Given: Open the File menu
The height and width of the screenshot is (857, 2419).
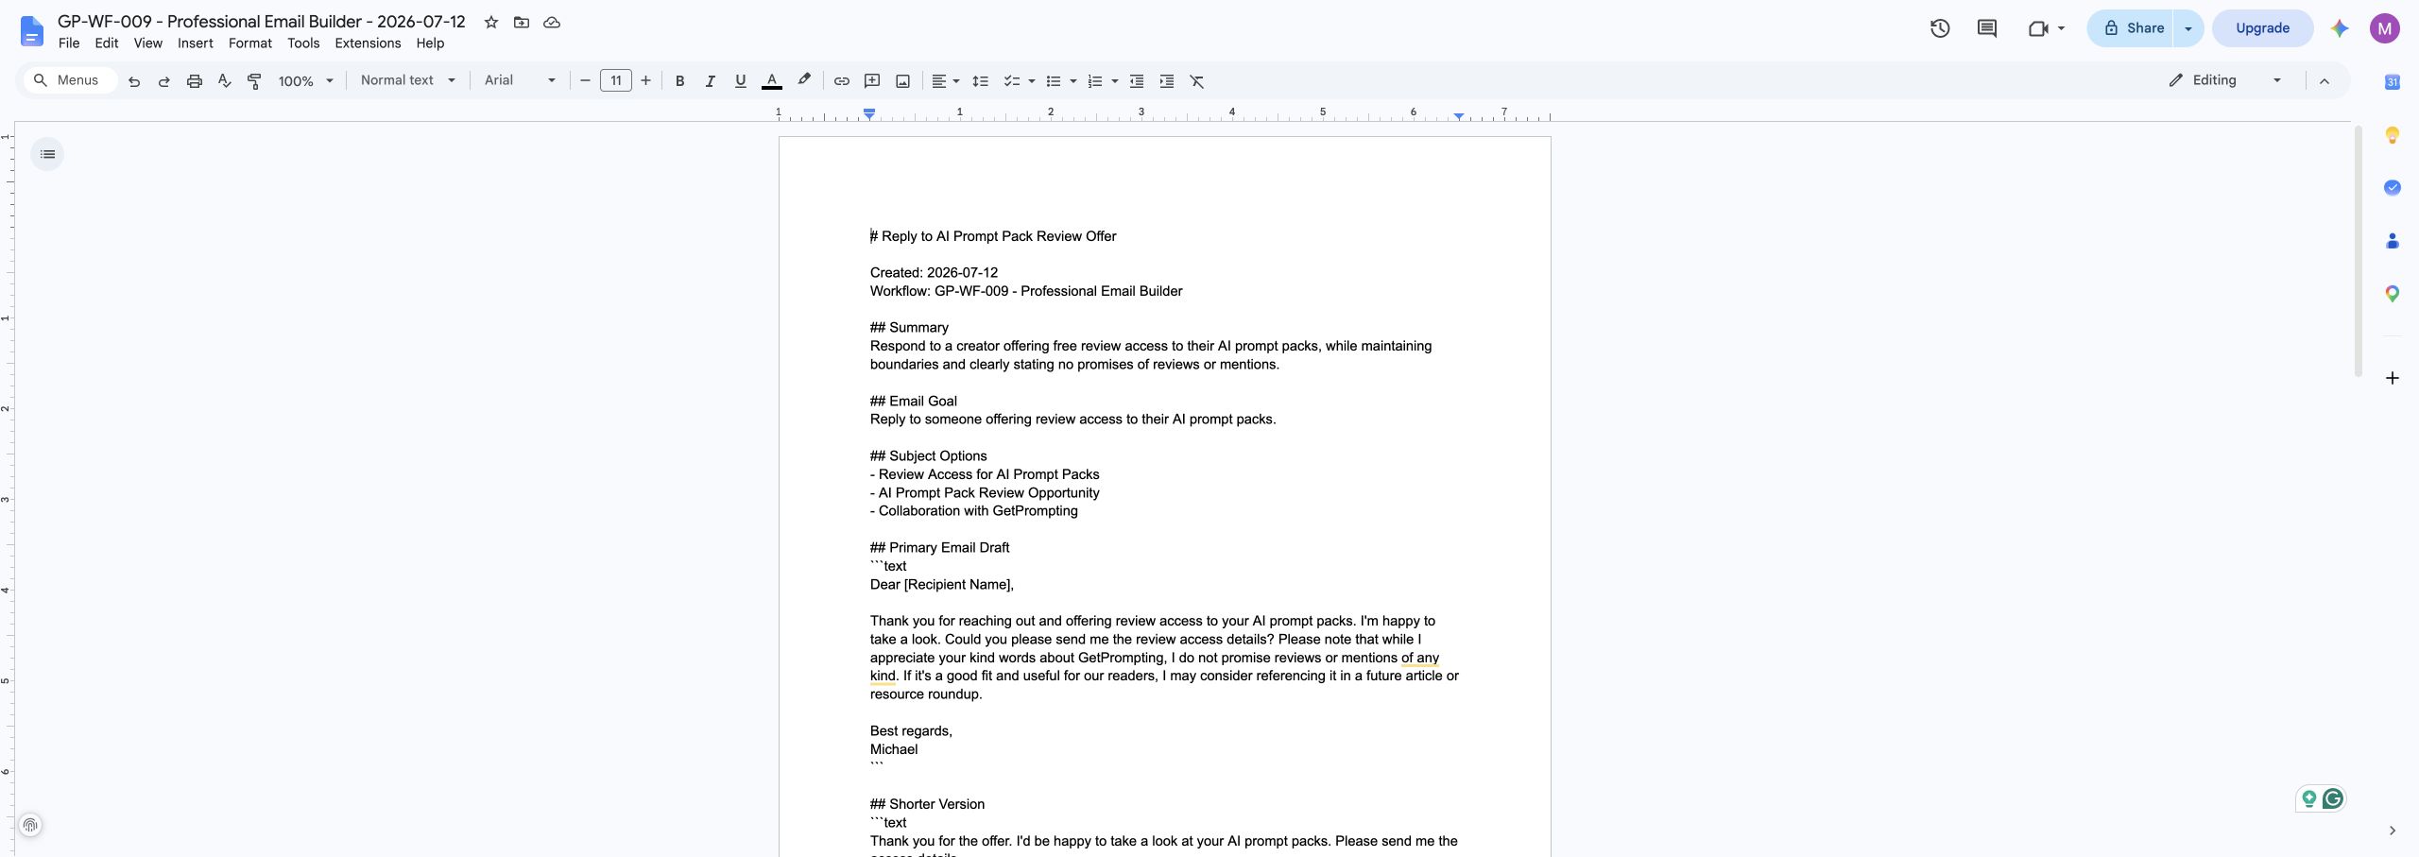Looking at the screenshot, I should [x=69, y=43].
